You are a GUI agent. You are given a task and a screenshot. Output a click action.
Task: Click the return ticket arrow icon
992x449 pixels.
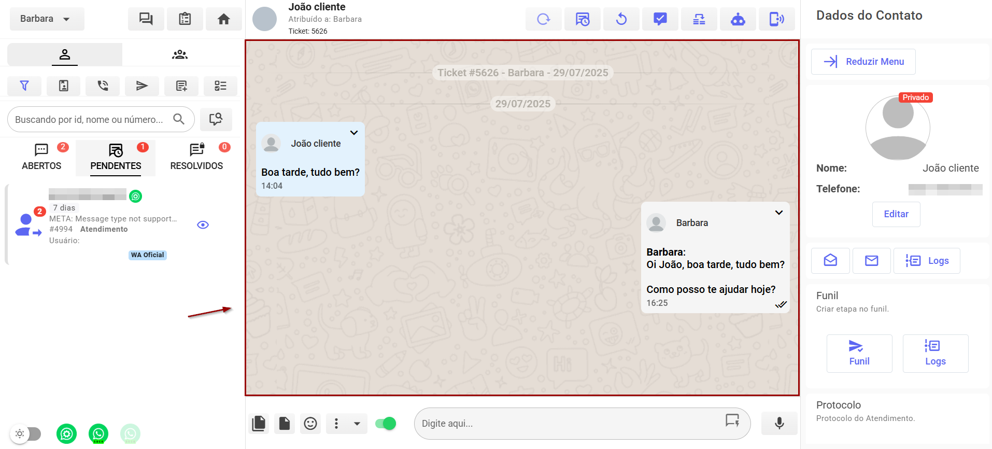621,19
